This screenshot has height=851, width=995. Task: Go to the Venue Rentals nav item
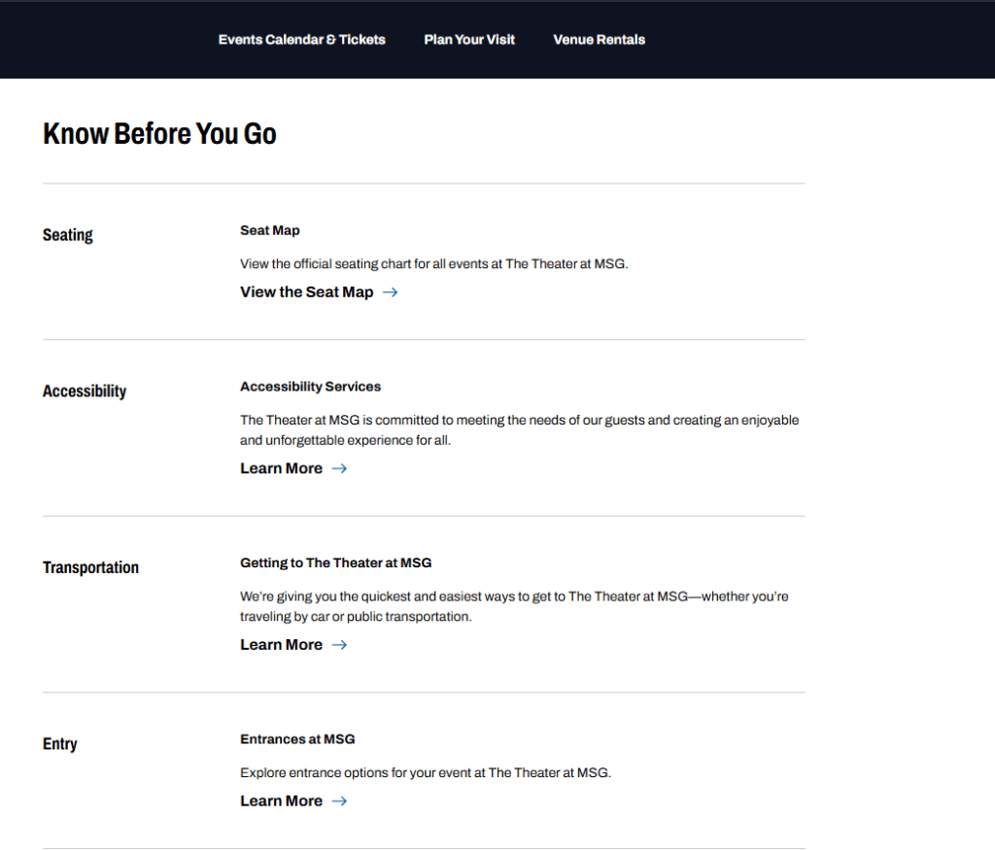pyautogui.click(x=599, y=40)
